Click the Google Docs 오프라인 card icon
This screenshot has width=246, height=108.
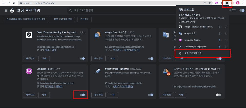[x=97, y=35]
